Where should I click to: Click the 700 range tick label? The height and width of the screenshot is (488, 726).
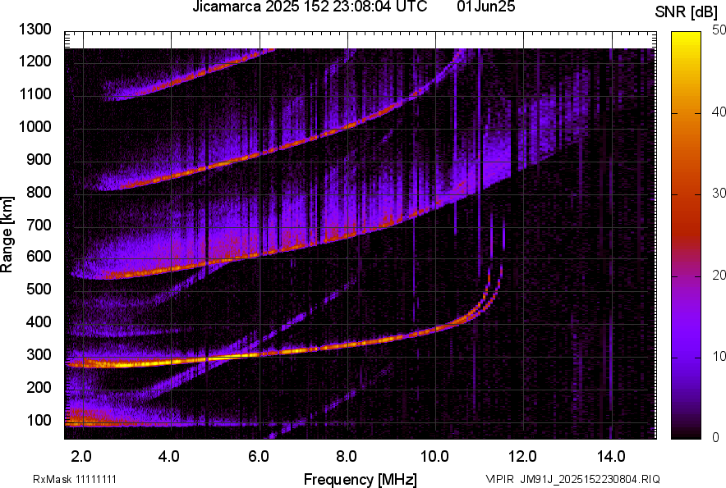pyautogui.click(x=39, y=225)
